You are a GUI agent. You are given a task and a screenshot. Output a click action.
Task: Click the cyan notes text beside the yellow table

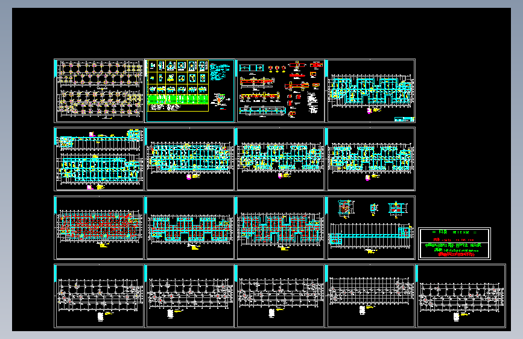point(220,72)
